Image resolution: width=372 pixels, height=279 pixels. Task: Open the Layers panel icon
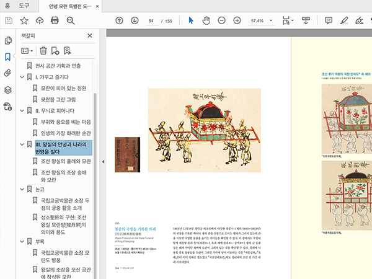(x=8, y=90)
